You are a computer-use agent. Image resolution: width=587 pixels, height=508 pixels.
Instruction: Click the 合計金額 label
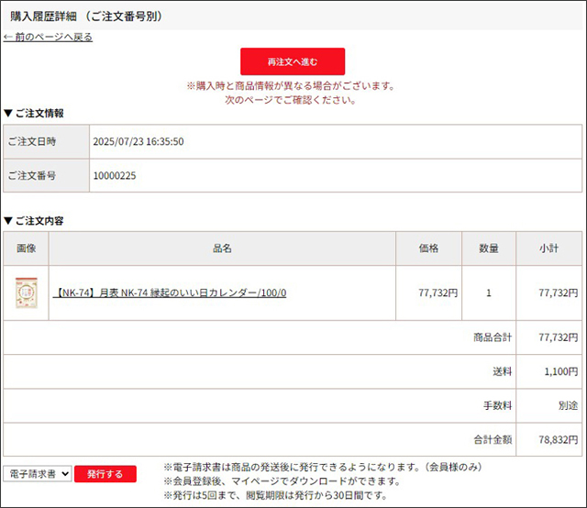coord(493,440)
